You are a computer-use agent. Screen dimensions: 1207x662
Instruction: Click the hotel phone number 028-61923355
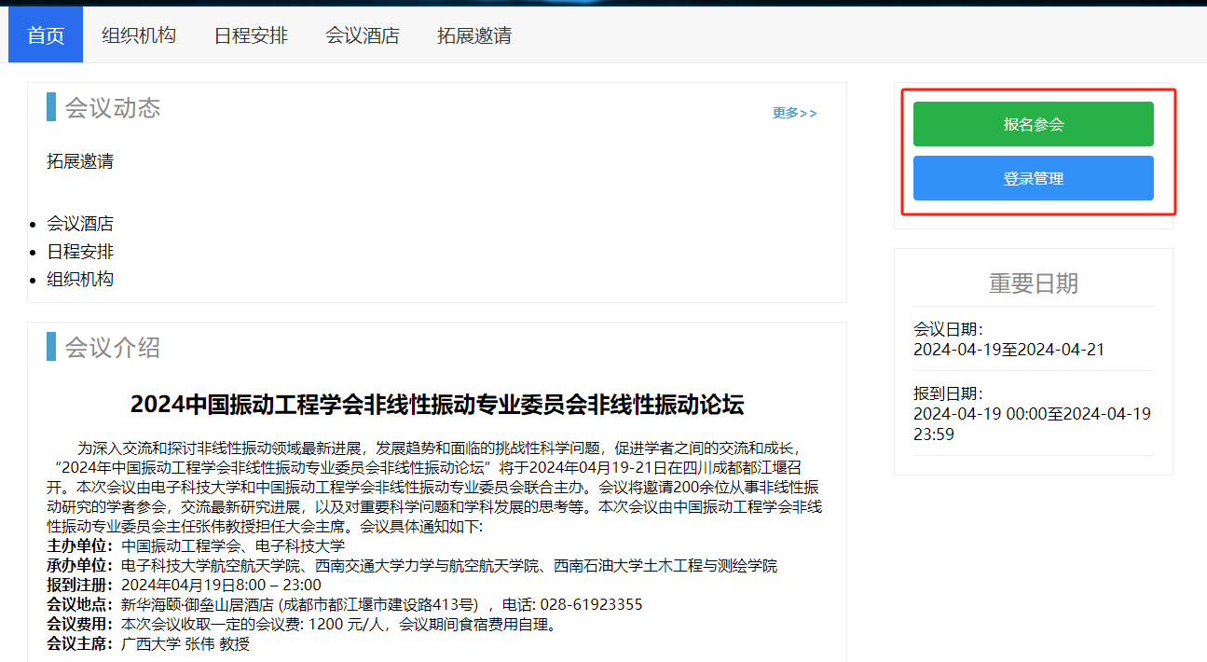[x=580, y=605]
